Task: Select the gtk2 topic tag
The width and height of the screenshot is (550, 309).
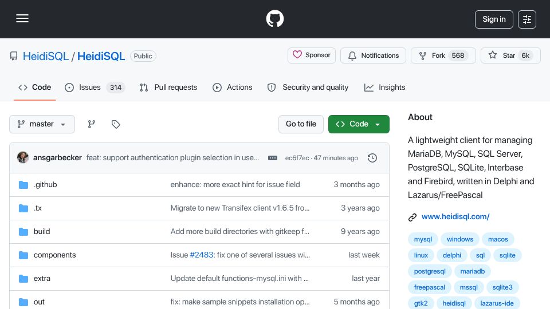Action: tap(421, 303)
